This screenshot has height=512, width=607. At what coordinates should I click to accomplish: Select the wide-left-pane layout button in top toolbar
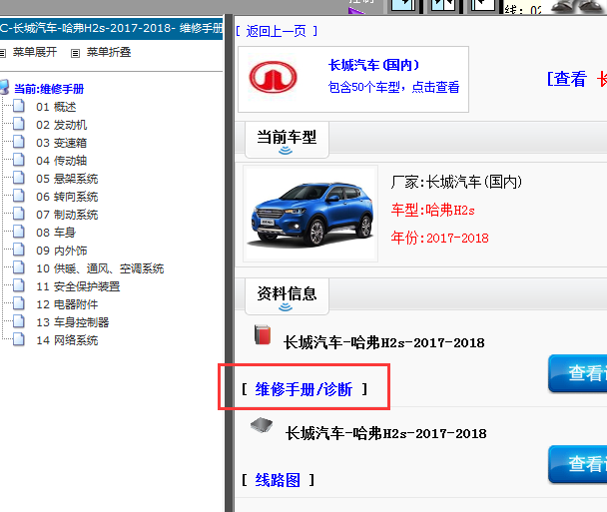point(403,5)
